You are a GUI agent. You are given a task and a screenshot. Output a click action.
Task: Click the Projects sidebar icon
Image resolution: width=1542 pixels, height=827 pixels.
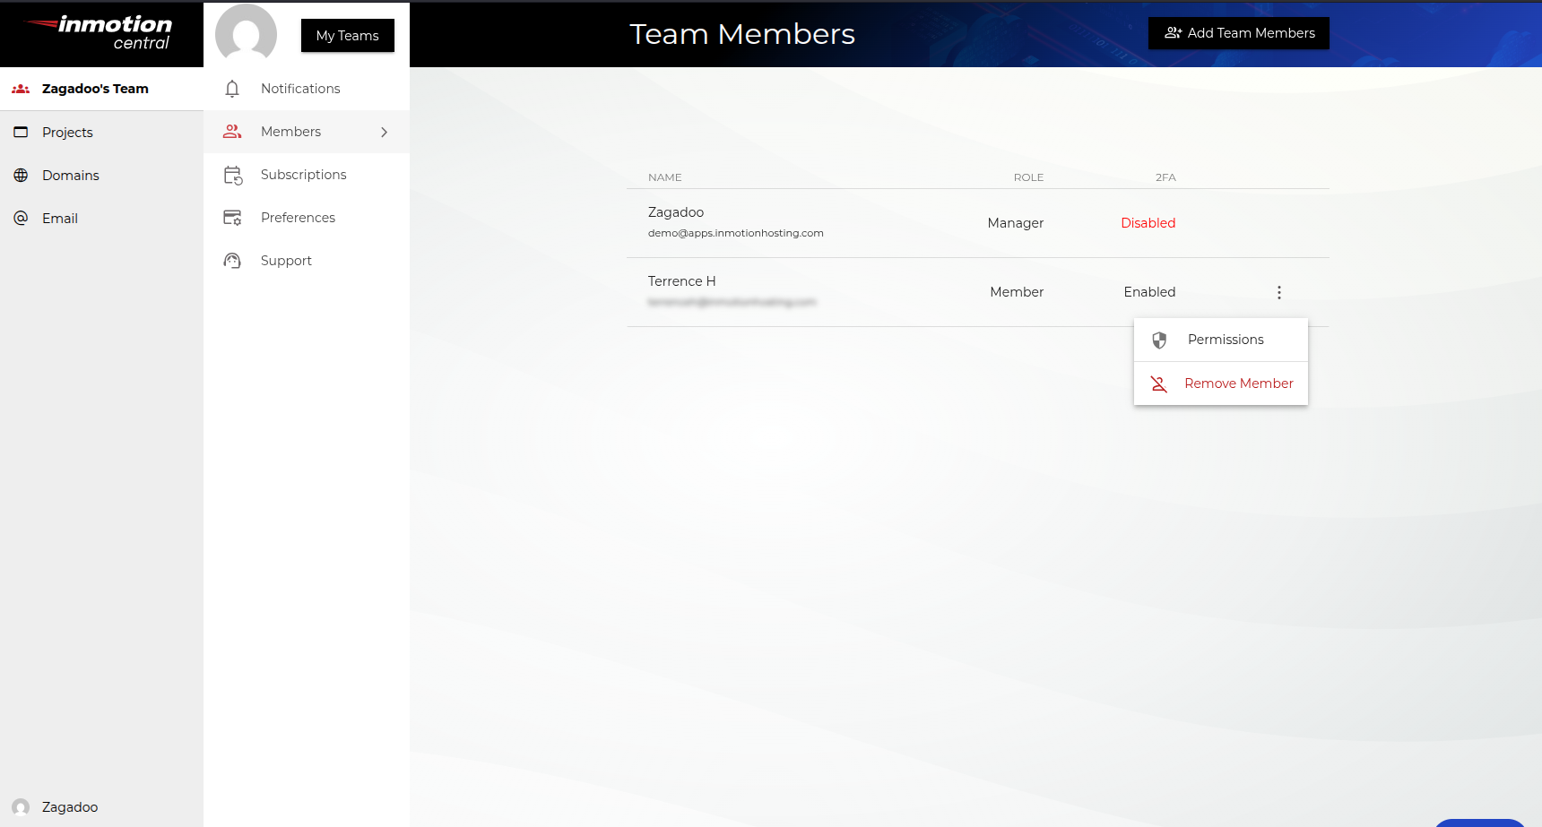(21, 132)
